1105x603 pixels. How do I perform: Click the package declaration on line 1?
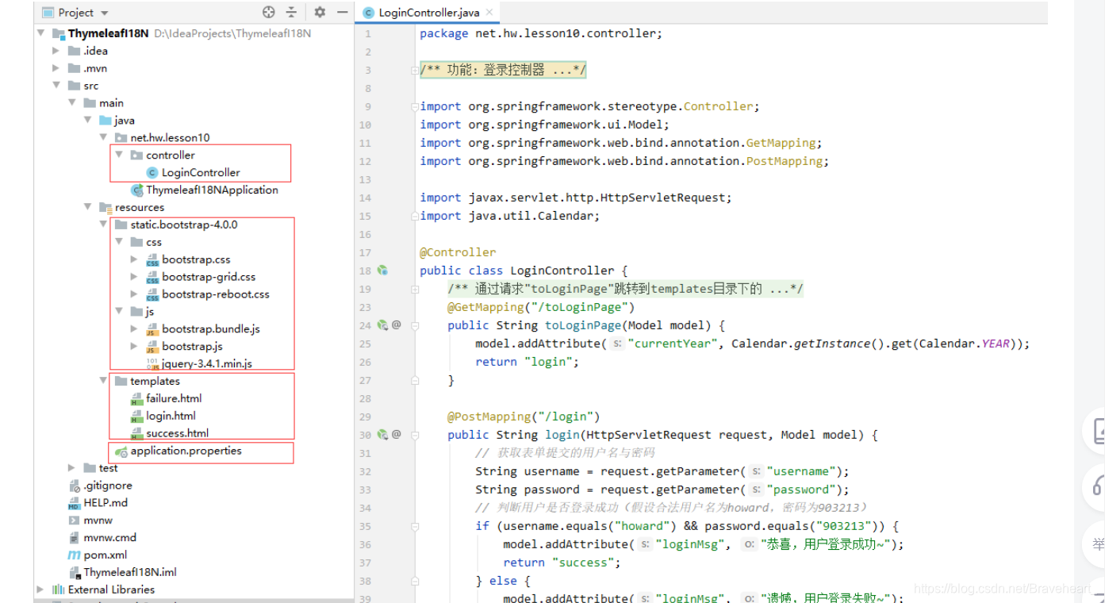coord(541,33)
